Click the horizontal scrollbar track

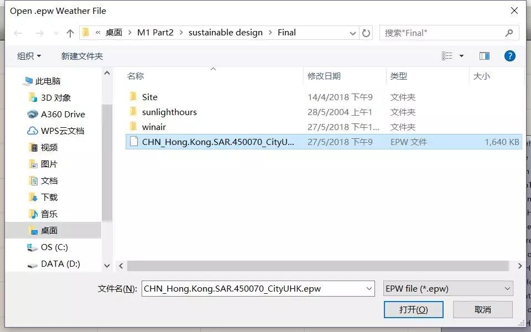point(317,266)
